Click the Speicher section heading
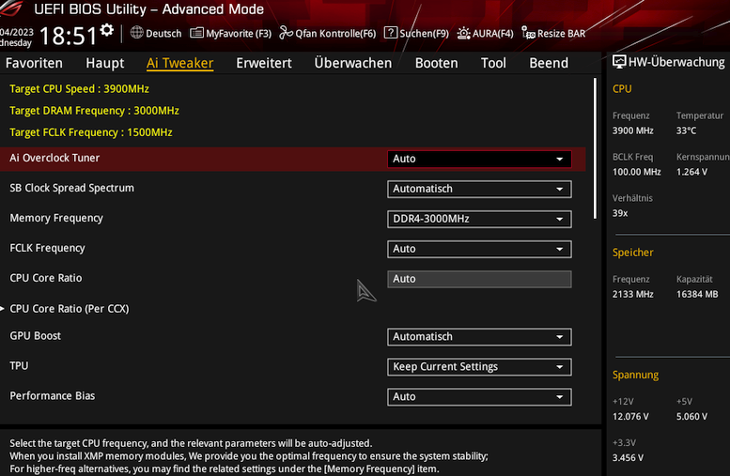Viewport: 730px width, 476px height. click(632, 253)
